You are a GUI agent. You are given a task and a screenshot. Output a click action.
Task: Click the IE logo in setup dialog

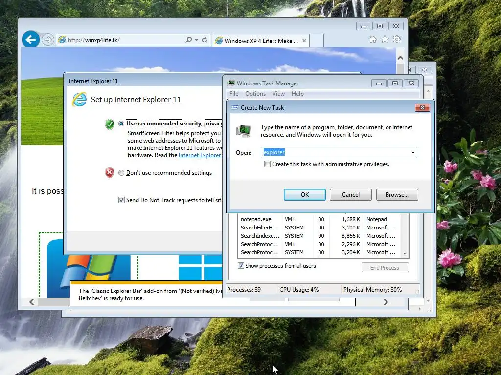[79, 100]
